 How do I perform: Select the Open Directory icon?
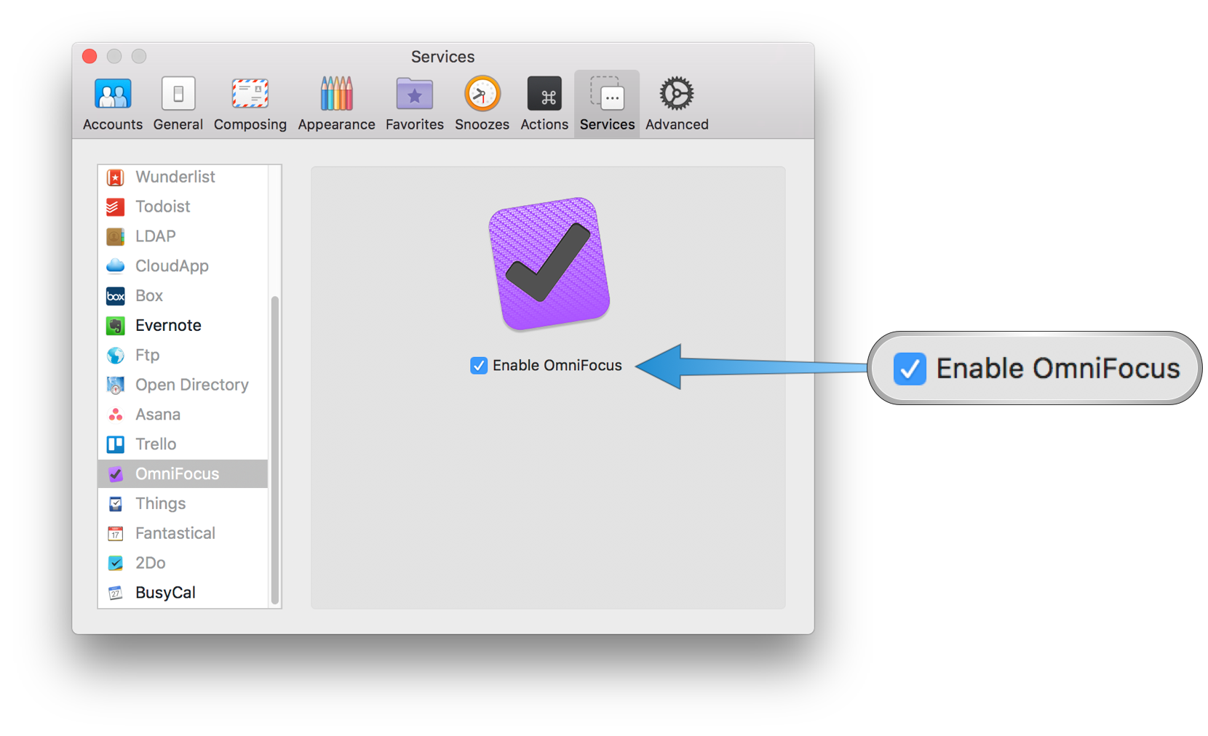tap(115, 385)
